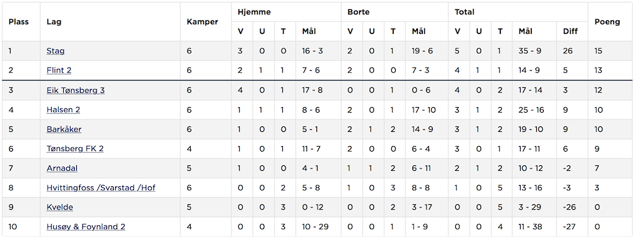Viewport: 634px width, 239px height.
Task: Click the Husøy & Foynland 2 link
Action: coord(85,227)
